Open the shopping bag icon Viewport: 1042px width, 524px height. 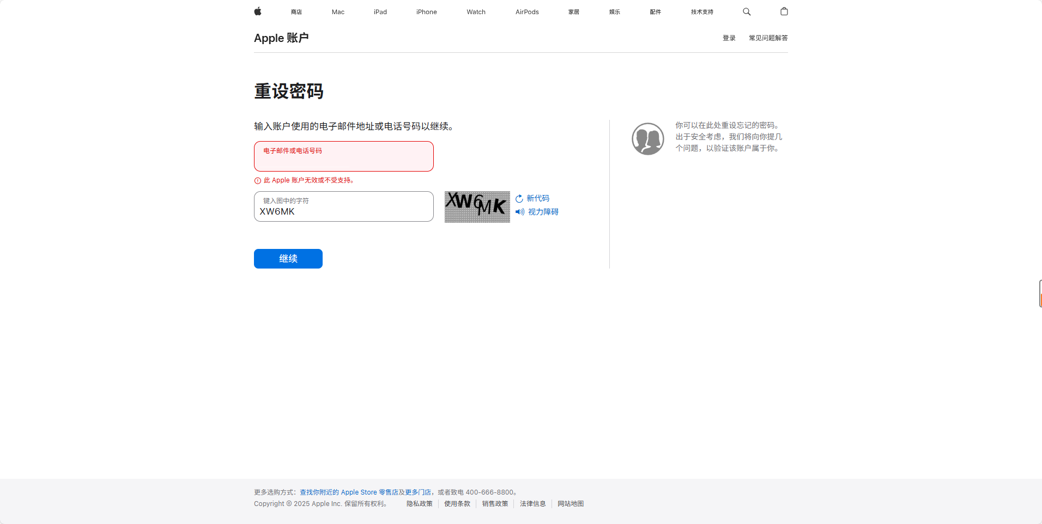(x=784, y=11)
